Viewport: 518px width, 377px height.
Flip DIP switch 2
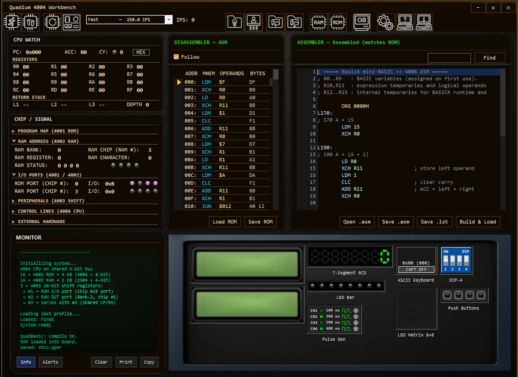pyautogui.click(x=452, y=260)
